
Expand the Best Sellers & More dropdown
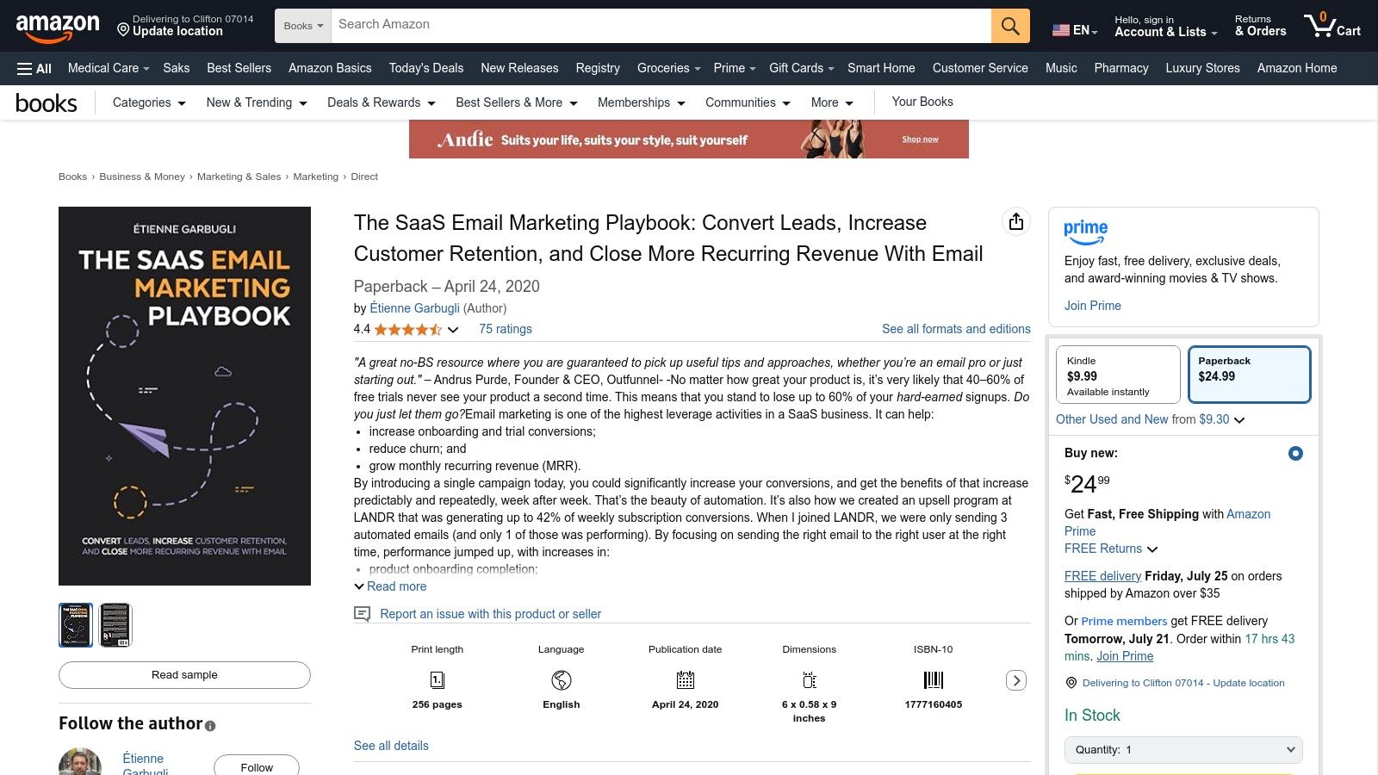[517, 102]
